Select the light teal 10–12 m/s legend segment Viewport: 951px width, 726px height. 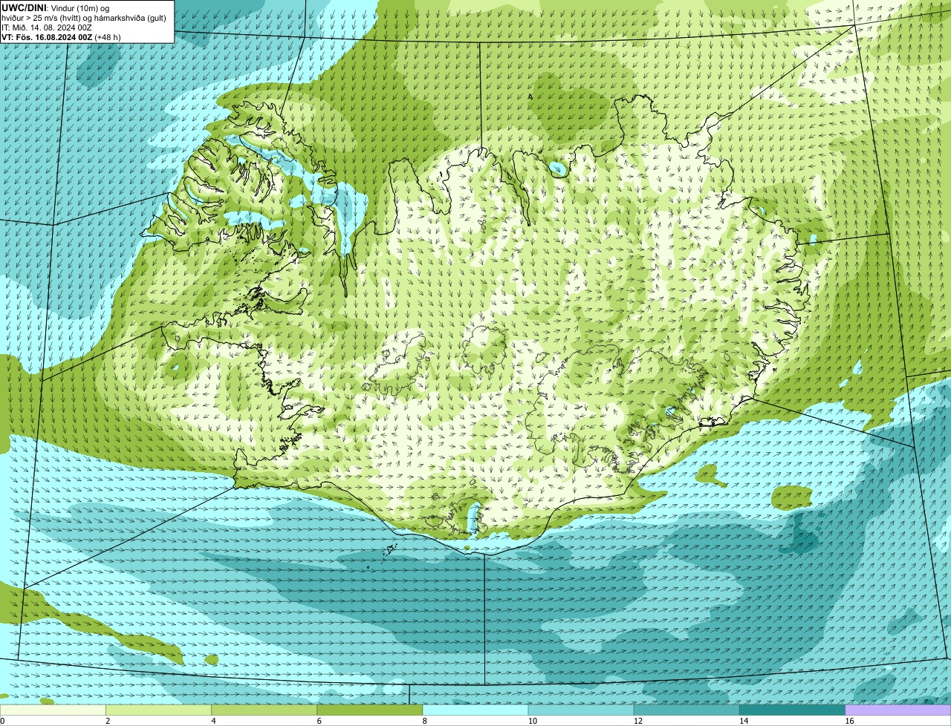[x=581, y=710]
